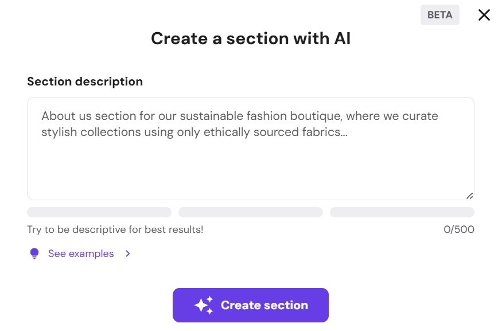Click the BETA badge label
The image size is (502, 331).
click(x=439, y=14)
